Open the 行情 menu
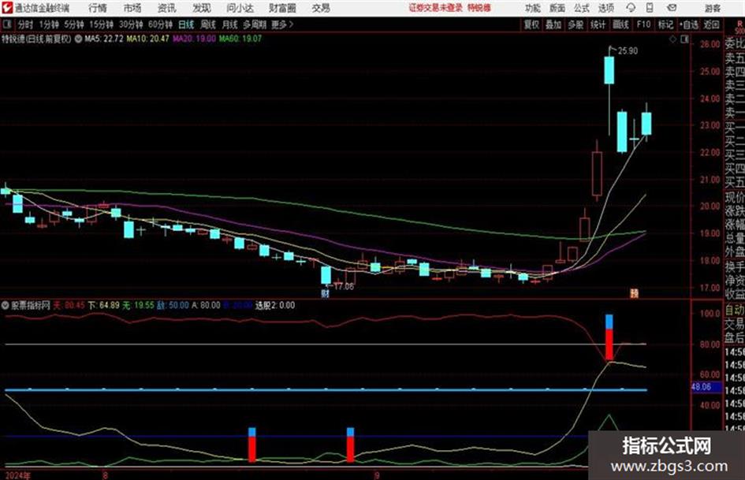745x480 pixels. tap(98, 8)
